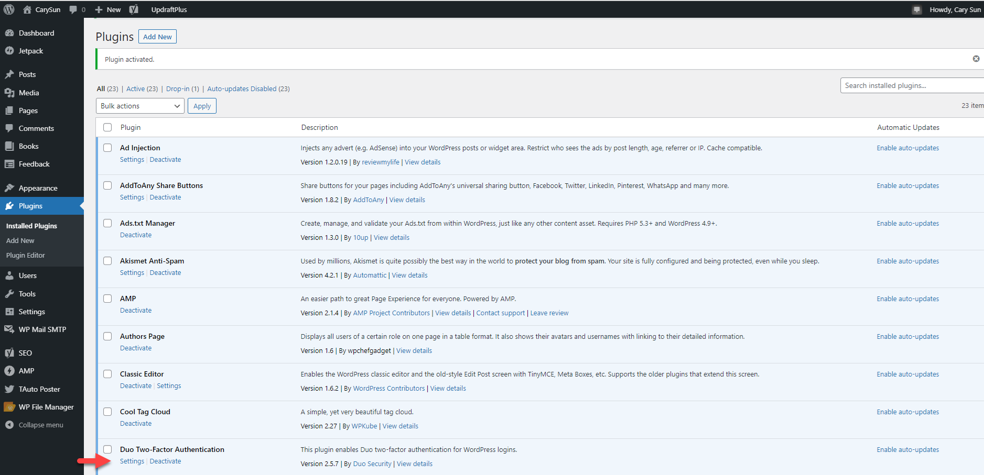Sort by the Plugin column header
The height and width of the screenshot is (475, 984).
pyautogui.click(x=131, y=127)
